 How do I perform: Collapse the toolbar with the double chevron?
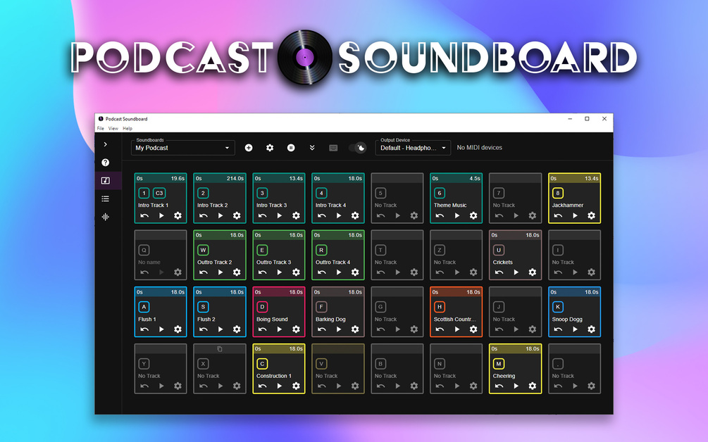312,148
